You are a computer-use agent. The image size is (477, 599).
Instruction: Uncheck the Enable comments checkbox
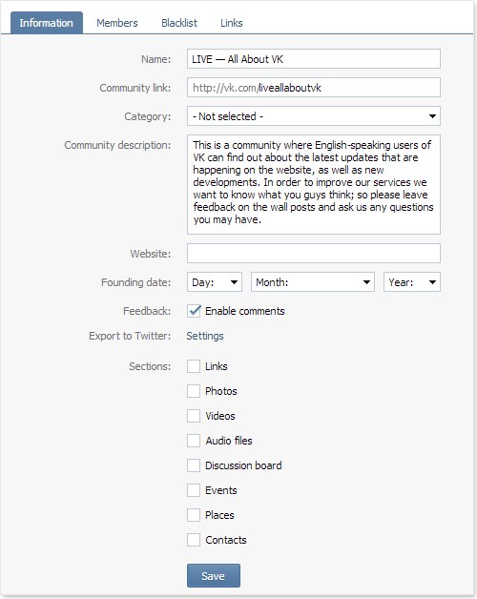click(194, 311)
